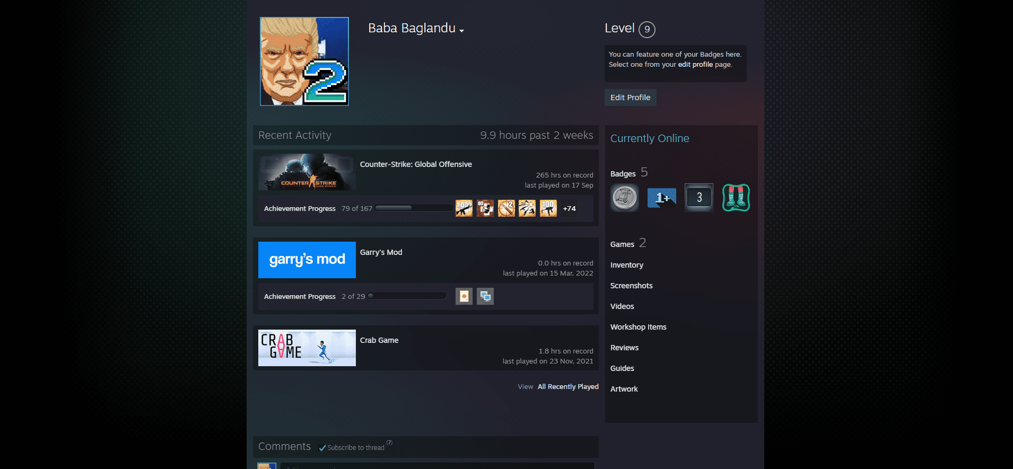The image size is (1013, 469).
Task: Click the CS:GO achievement progress bar
Action: coord(414,208)
